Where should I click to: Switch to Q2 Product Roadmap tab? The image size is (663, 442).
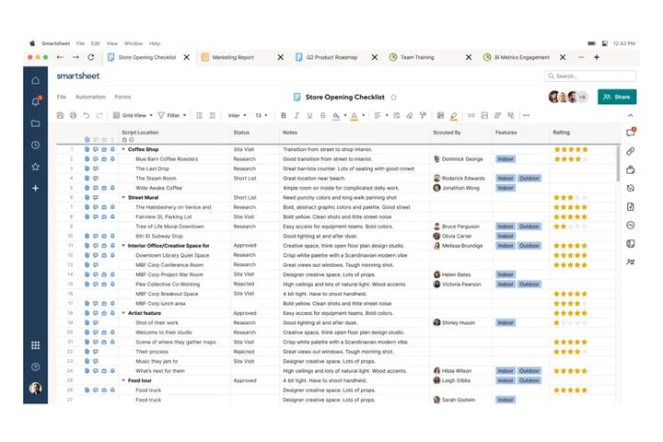331,57
